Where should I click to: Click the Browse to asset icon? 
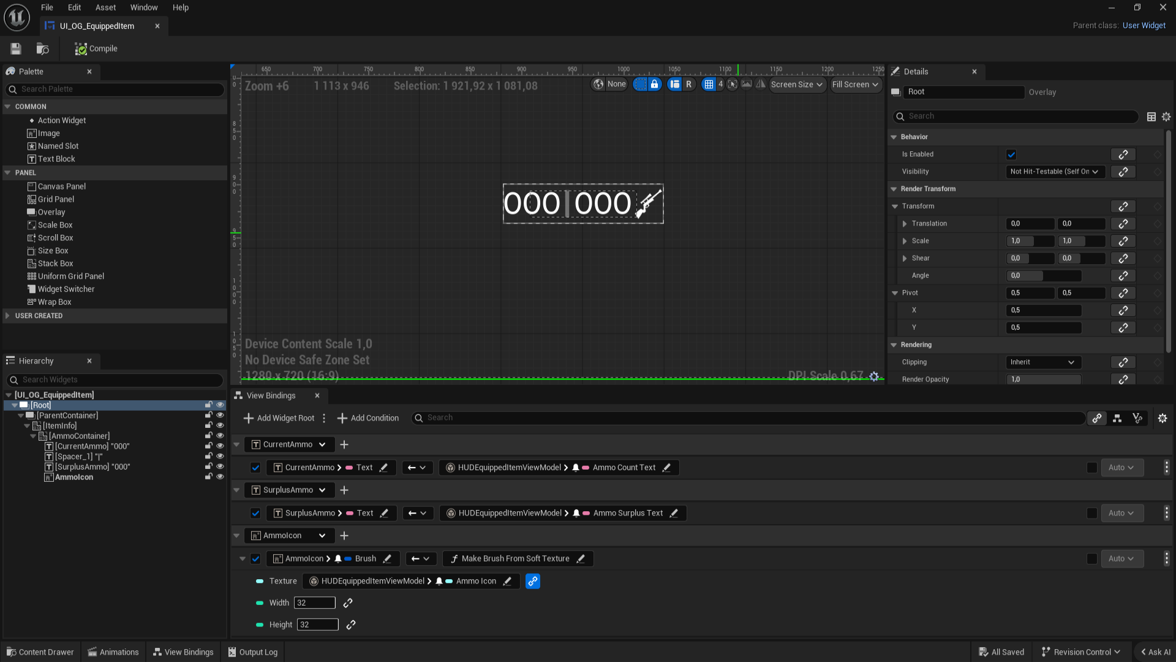click(42, 48)
